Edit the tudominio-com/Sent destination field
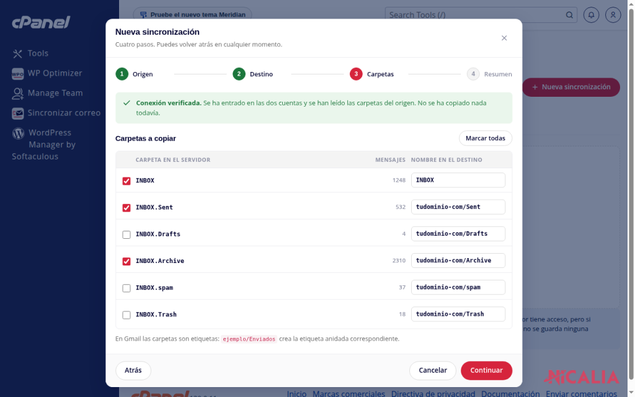 click(x=458, y=207)
